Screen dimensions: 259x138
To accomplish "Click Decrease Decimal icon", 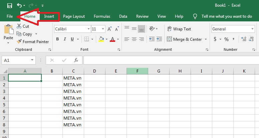I will (251, 39).
